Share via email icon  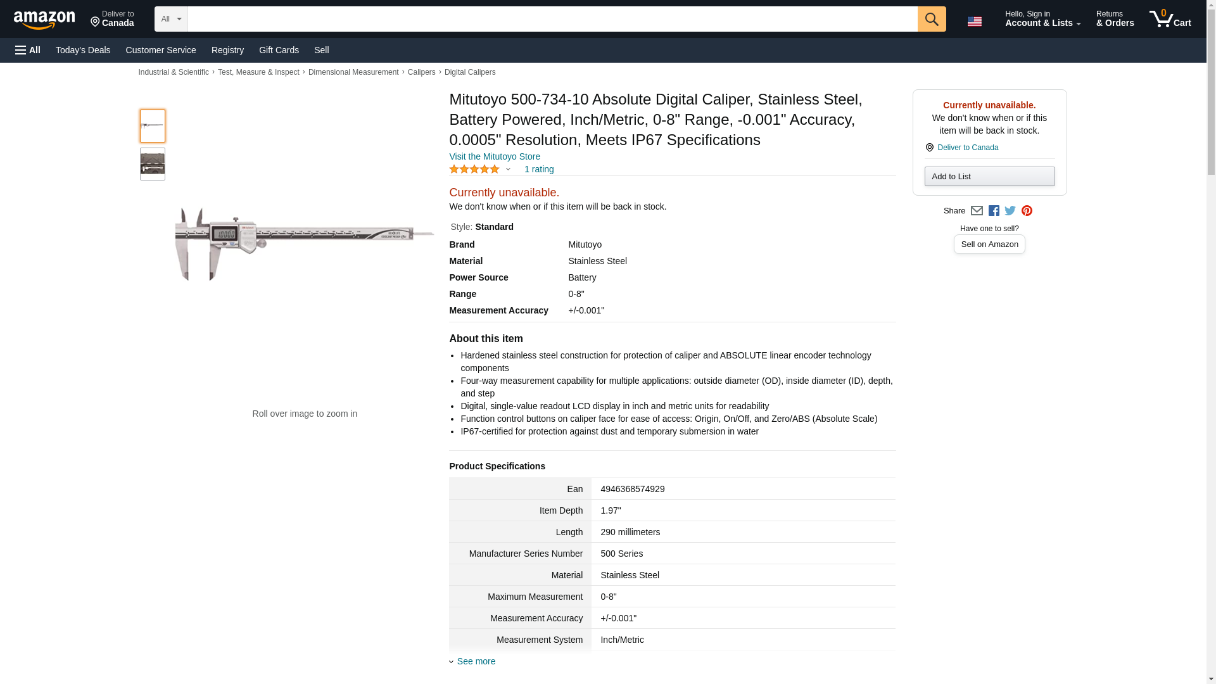pyautogui.click(x=977, y=211)
